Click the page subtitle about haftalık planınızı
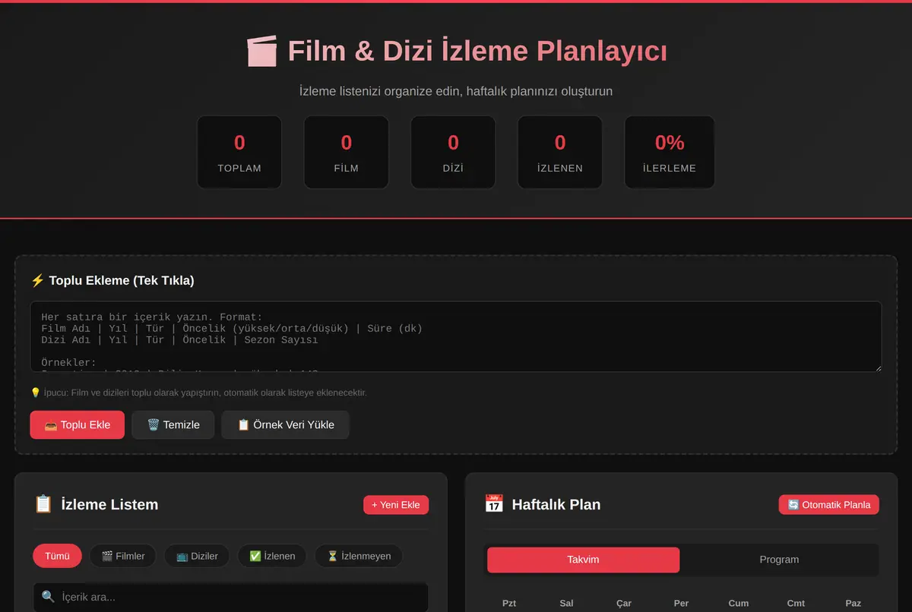The height and width of the screenshot is (612, 912). point(456,91)
